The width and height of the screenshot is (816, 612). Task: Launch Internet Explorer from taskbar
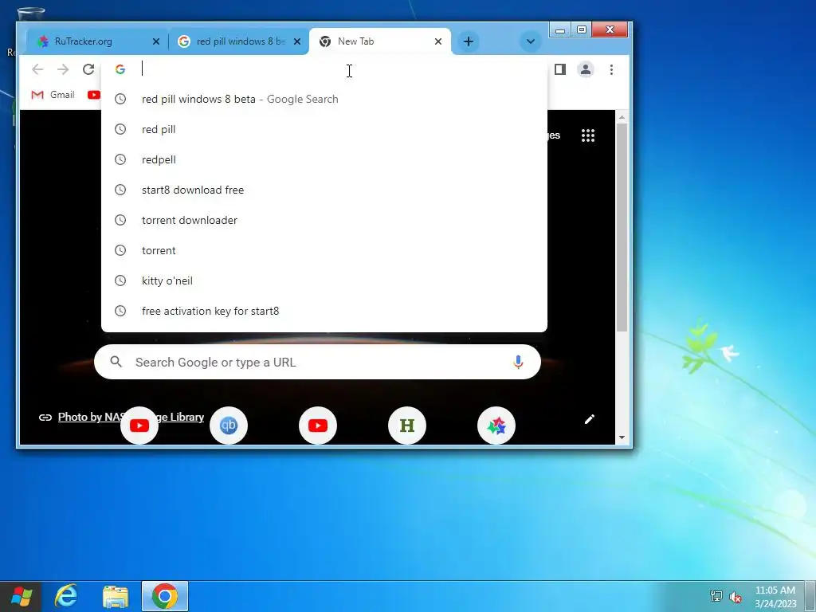click(x=66, y=596)
